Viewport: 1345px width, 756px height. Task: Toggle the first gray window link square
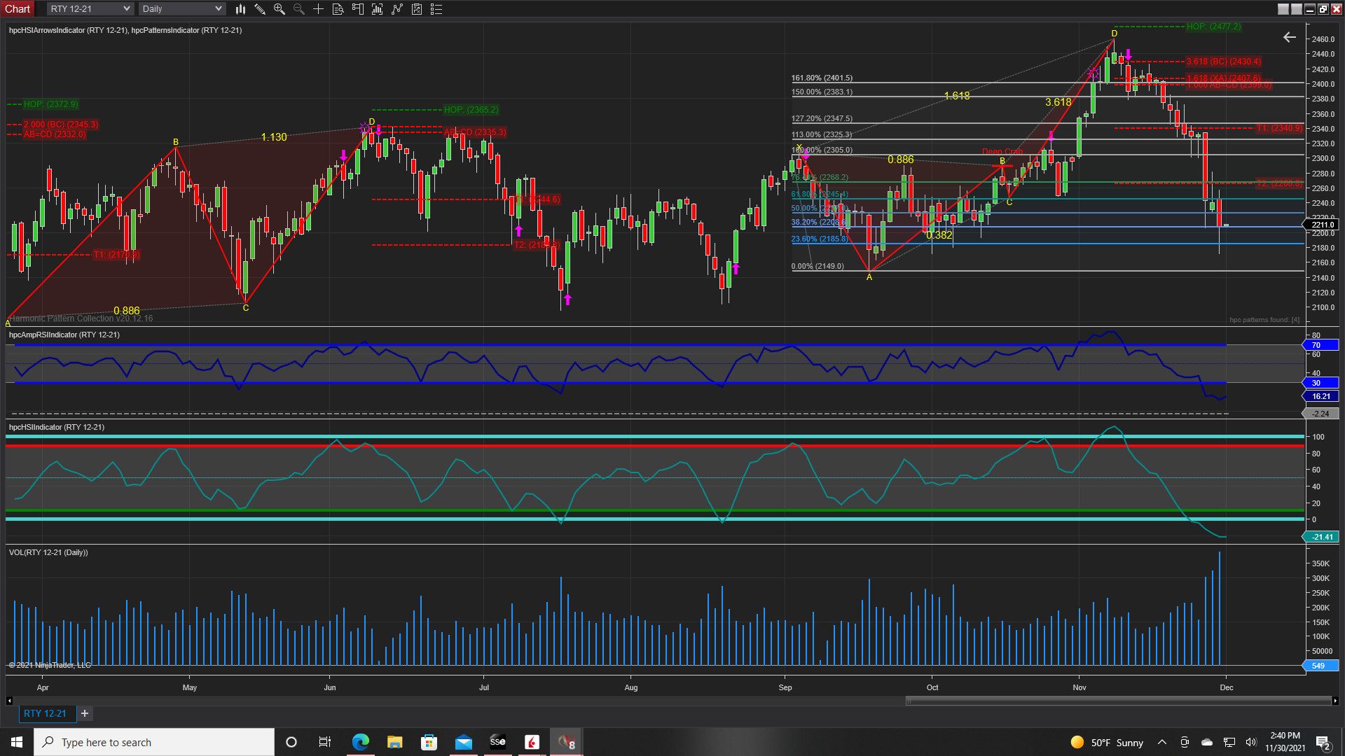coord(1283,9)
